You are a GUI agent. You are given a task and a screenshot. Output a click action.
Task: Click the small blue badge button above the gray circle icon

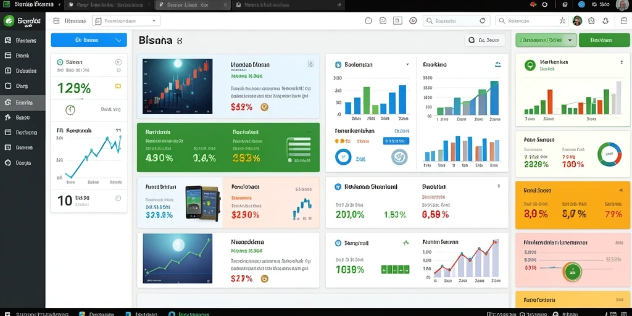(396, 141)
